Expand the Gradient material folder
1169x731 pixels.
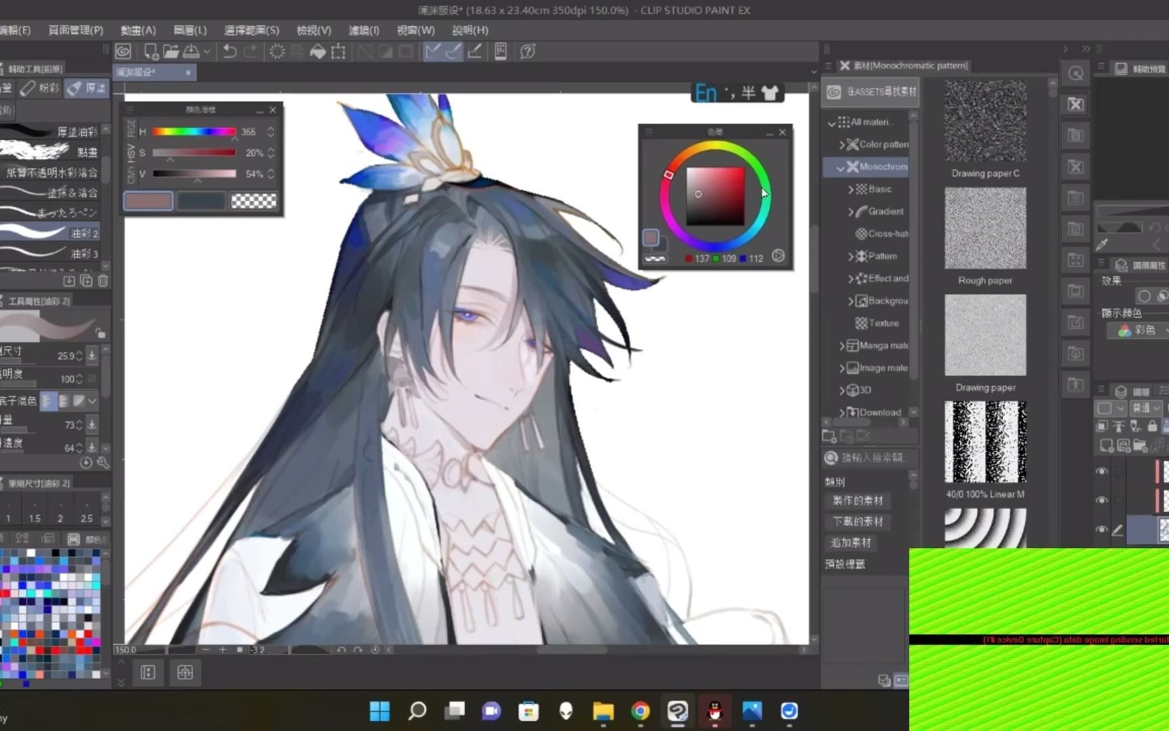click(851, 212)
